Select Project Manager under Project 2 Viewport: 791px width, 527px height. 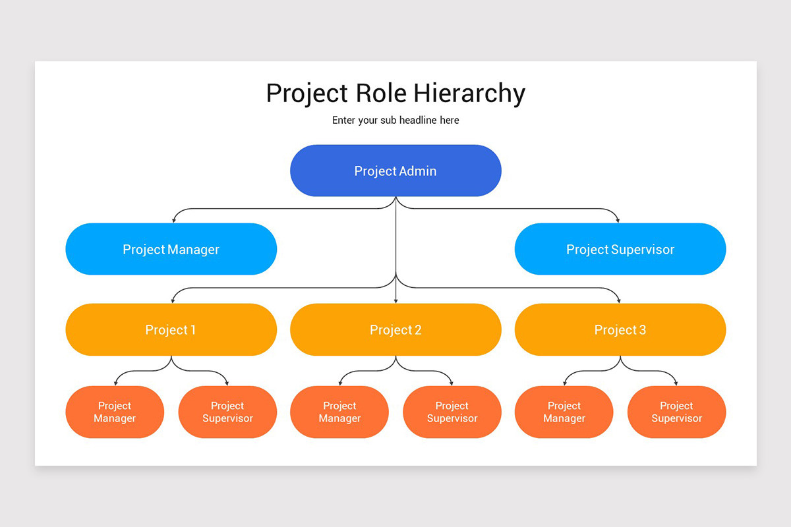(x=339, y=412)
